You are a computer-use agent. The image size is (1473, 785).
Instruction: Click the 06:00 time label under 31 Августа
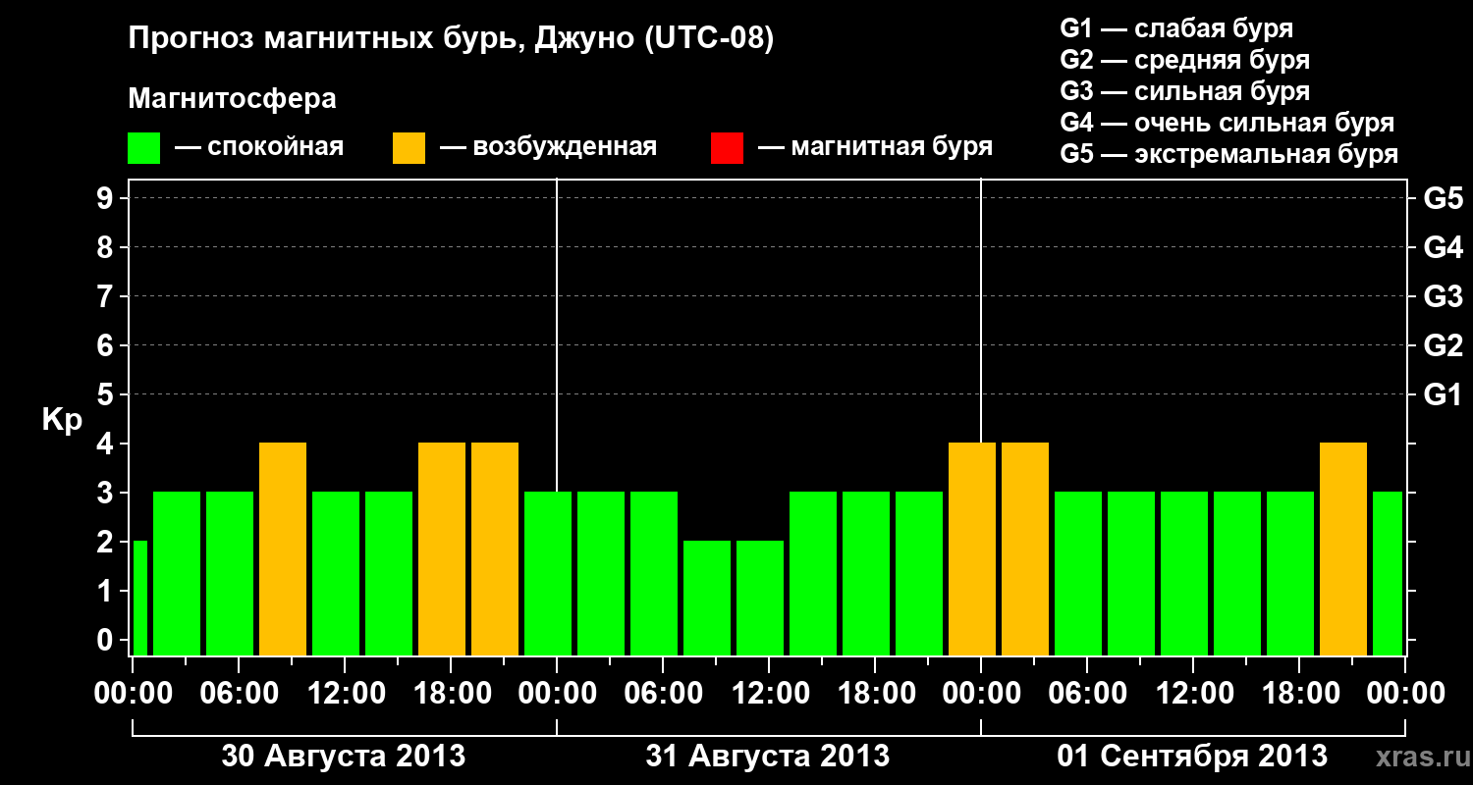coord(663,694)
